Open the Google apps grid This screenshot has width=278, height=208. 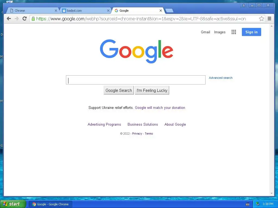pyautogui.click(x=234, y=32)
